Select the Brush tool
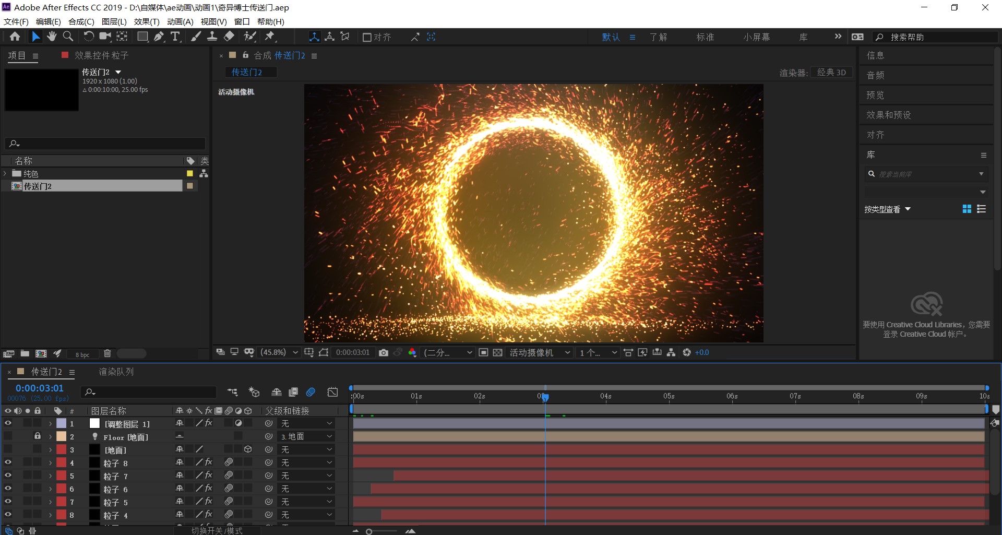1002x535 pixels. coord(196,37)
